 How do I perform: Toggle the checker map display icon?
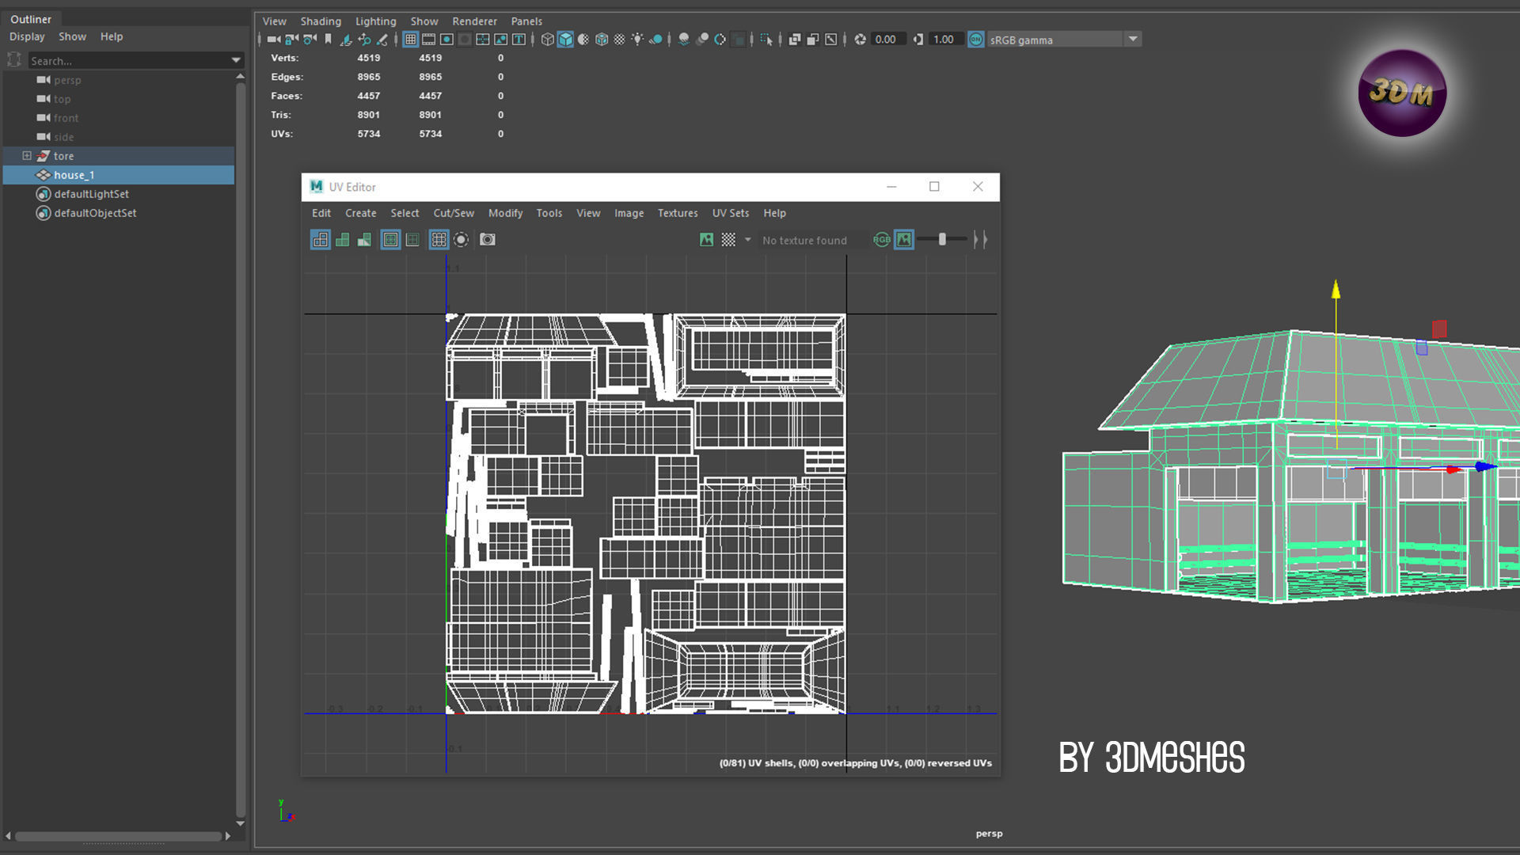pyautogui.click(x=728, y=240)
